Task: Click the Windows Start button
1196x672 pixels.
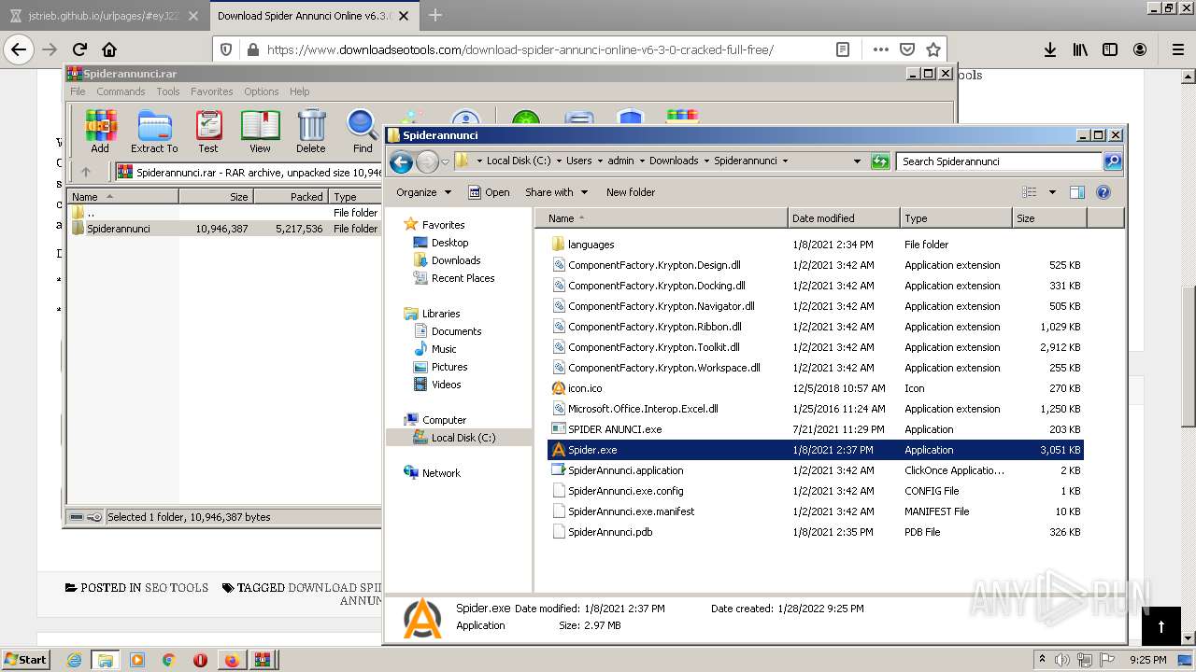Action: coord(26,660)
